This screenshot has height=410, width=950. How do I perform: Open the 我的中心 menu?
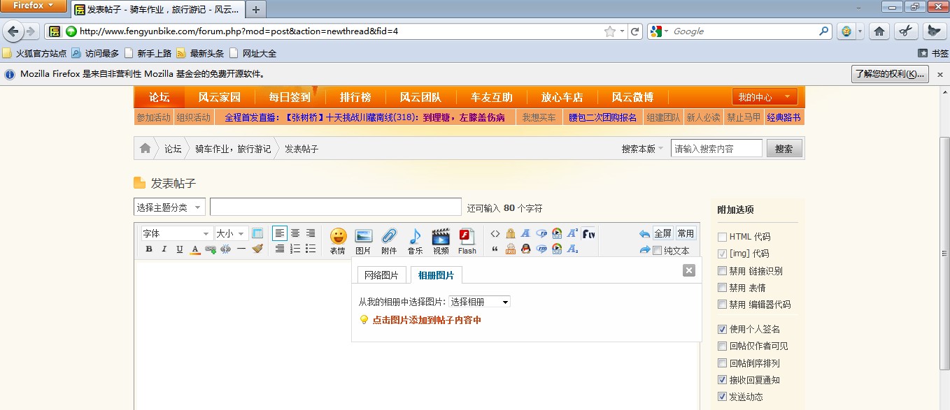pyautogui.click(x=763, y=97)
